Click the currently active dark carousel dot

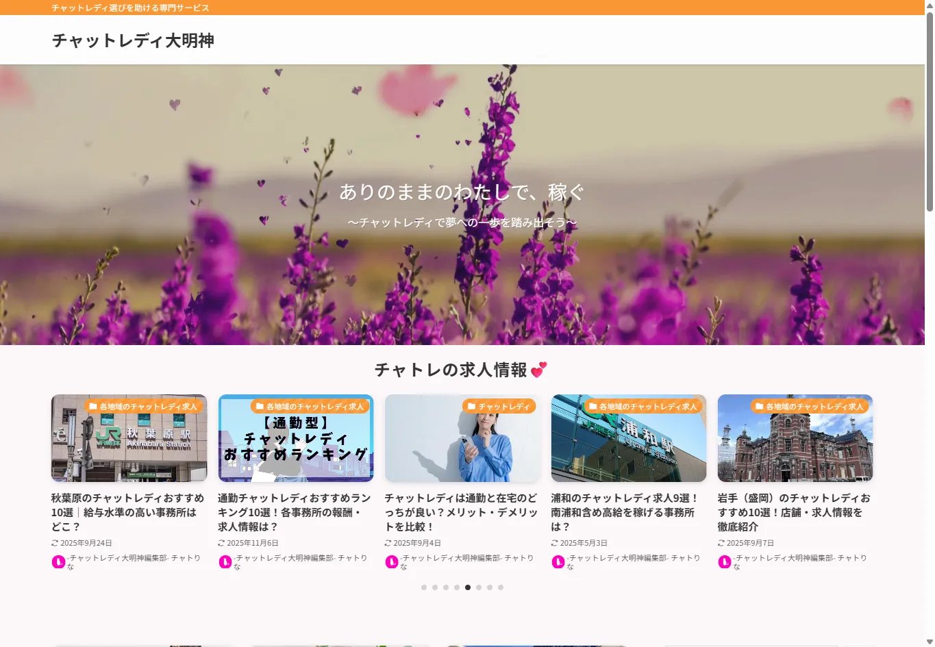click(468, 587)
